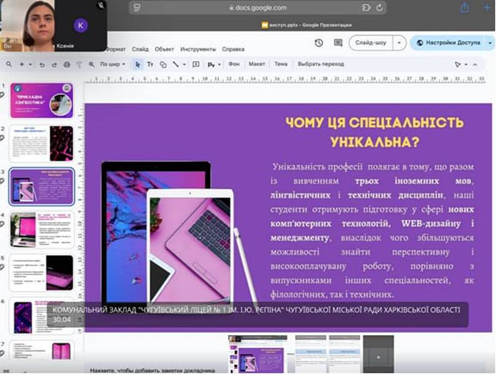Collapse the toolbar with the chevron
The width and height of the screenshot is (496, 374).
click(475, 64)
